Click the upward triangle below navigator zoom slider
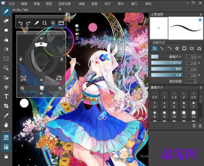Viewport: 204px width, 166px height. pyautogui.click(x=41, y=93)
